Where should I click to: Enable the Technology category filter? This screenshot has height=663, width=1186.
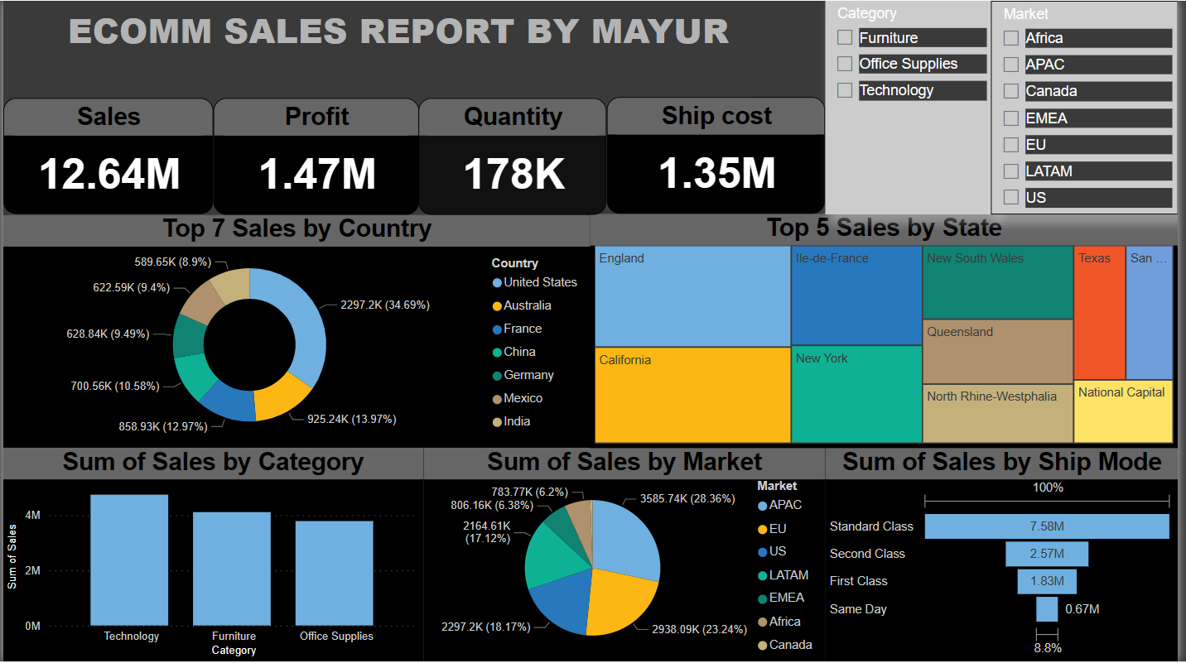coord(845,90)
